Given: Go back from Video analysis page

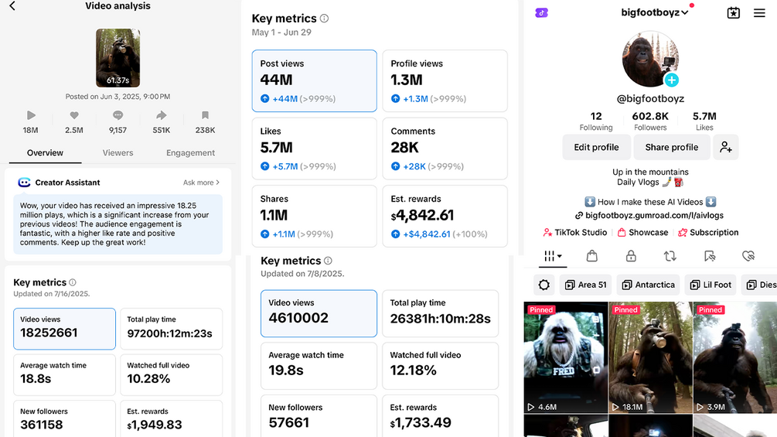Looking at the screenshot, I should click(12, 6).
